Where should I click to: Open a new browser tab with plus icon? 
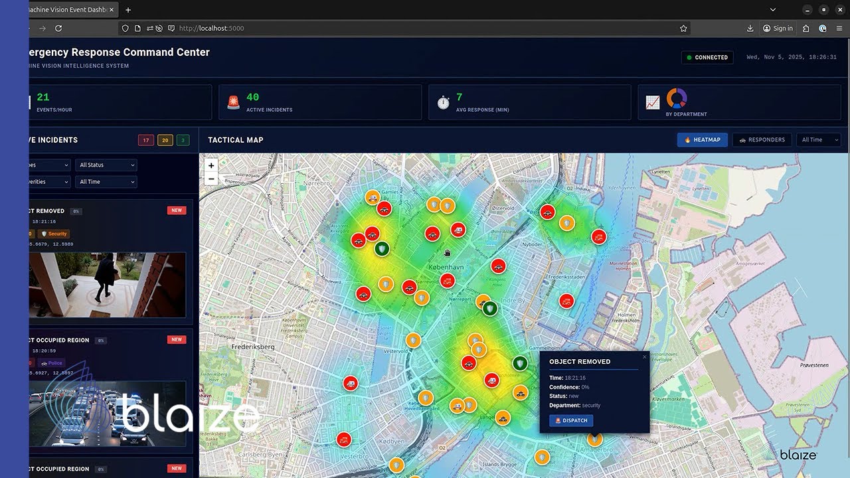(128, 10)
